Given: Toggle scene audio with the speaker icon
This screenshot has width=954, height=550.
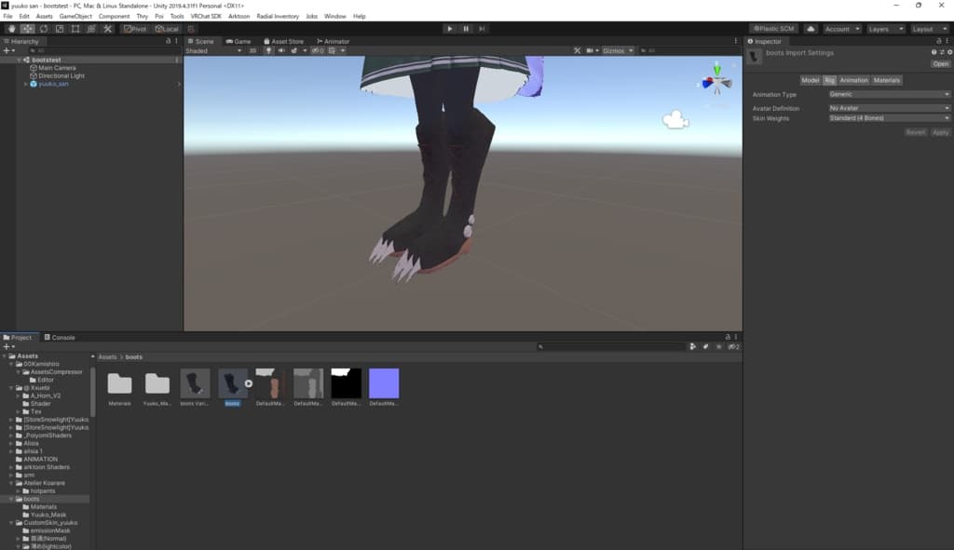Looking at the screenshot, I should point(280,51).
